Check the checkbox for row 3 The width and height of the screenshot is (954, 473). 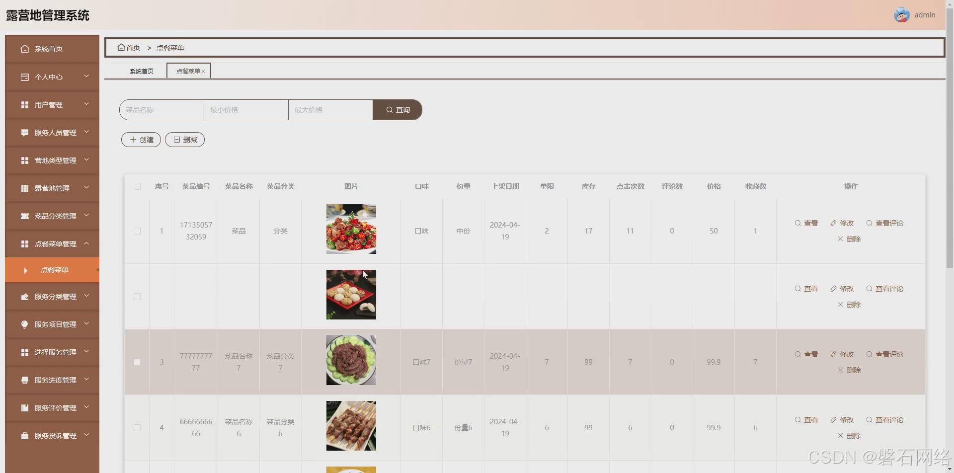[137, 362]
